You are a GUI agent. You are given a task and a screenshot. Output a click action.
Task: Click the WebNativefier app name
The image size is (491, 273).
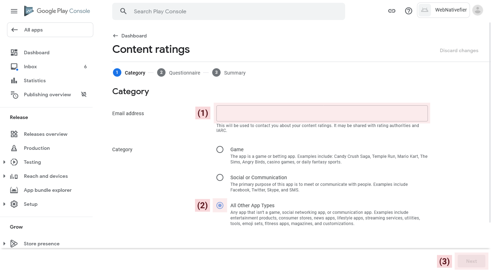451,10
